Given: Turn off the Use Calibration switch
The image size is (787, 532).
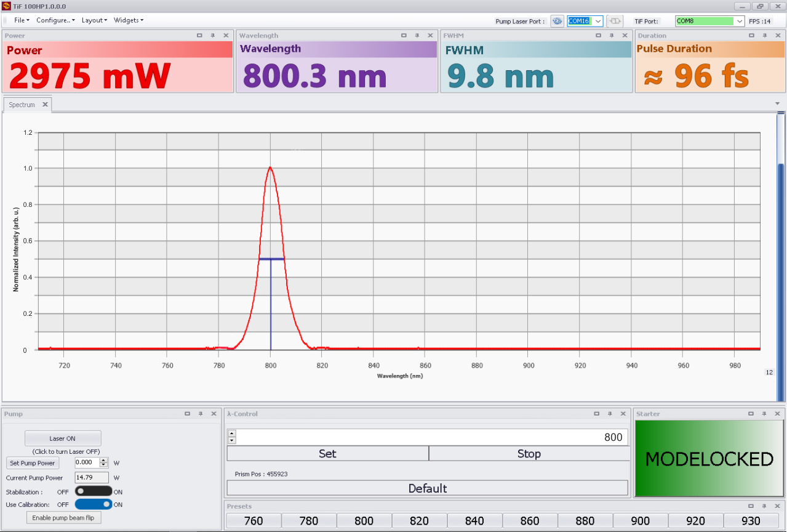Looking at the screenshot, I should (94, 504).
